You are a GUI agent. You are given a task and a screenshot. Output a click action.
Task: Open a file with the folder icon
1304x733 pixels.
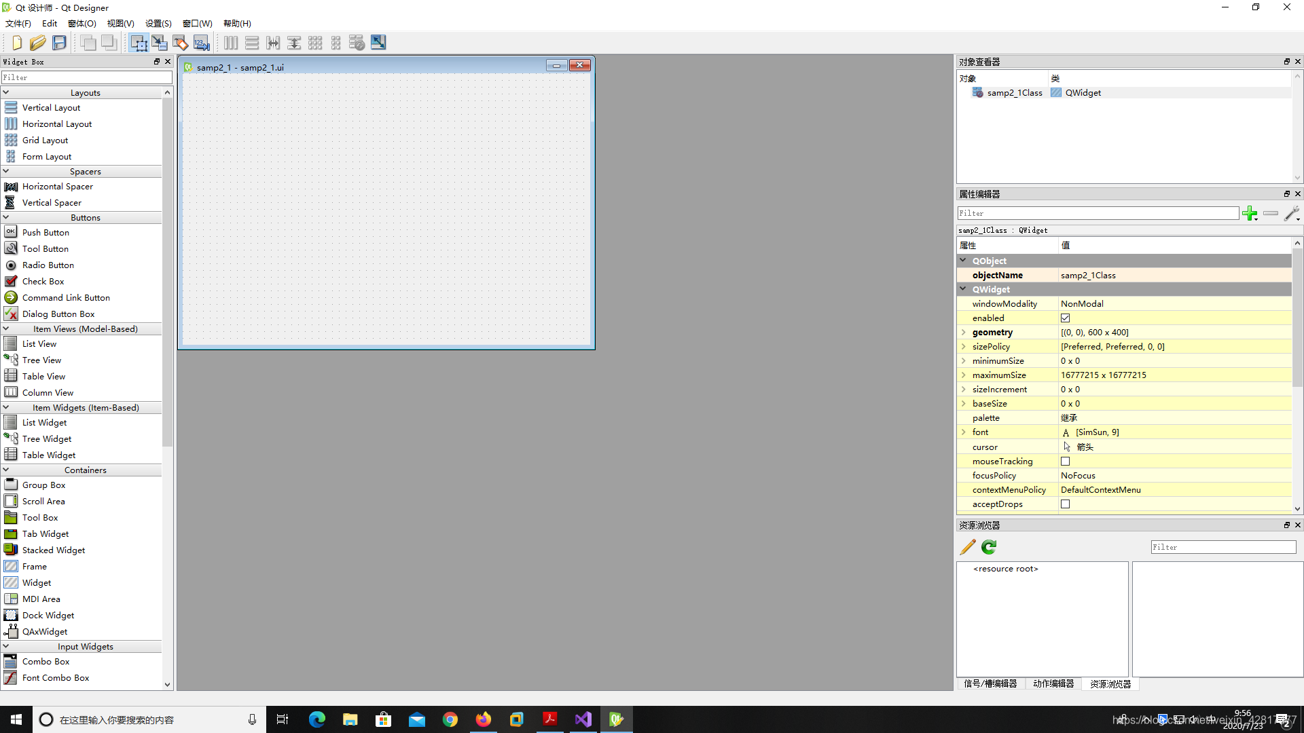[38, 43]
